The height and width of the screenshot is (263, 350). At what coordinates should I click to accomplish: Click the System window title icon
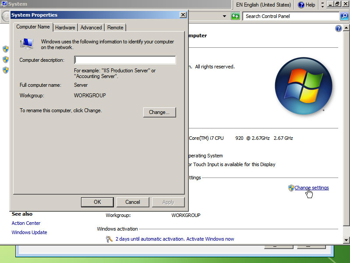coord(4,4)
